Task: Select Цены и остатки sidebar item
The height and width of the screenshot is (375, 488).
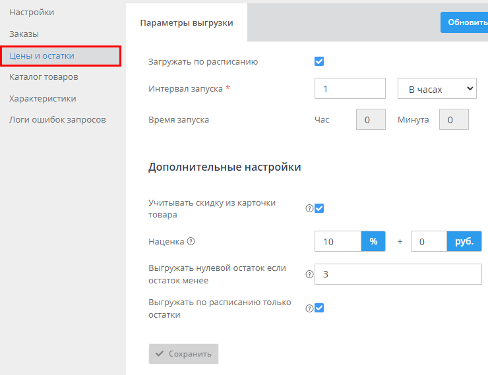Action: 42,56
